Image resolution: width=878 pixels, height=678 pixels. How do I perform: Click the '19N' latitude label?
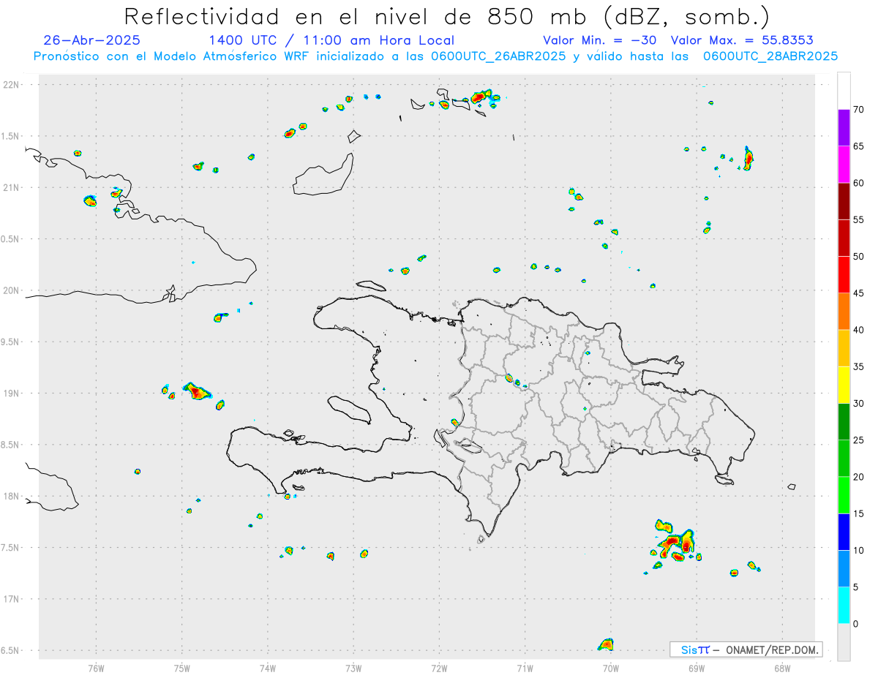(x=12, y=393)
